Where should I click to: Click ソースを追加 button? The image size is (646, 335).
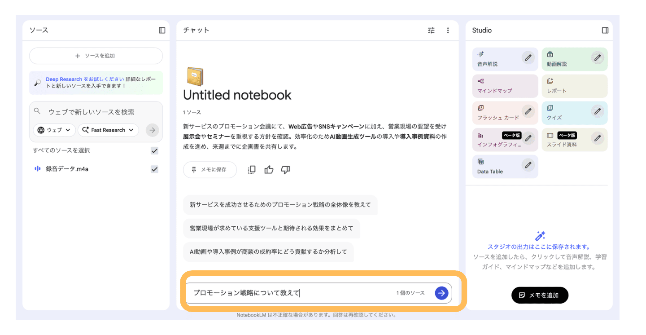pyautogui.click(x=96, y=56)
